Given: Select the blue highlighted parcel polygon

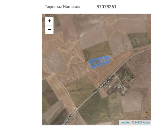Looking at the screenshot, I should tap(100, 61).
